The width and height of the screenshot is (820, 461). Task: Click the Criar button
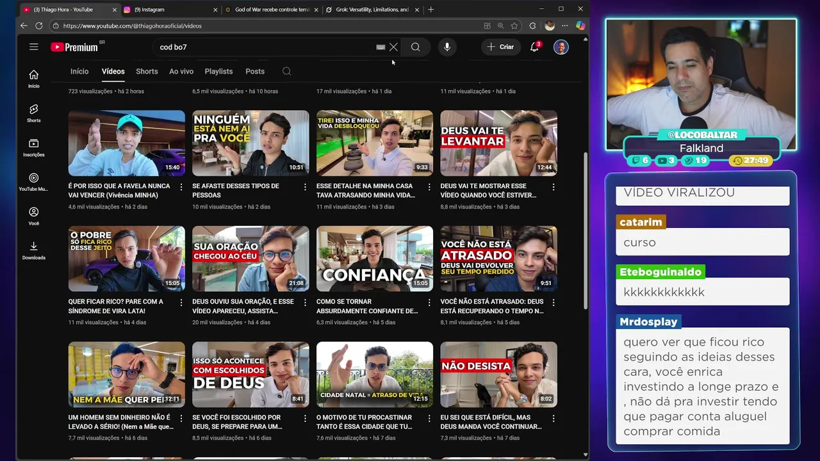pyautogui.click(x=500, y=47)
